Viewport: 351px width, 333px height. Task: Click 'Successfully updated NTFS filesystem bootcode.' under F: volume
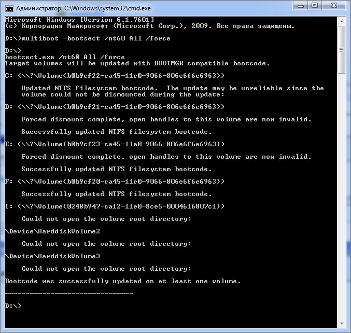(117, 194)
